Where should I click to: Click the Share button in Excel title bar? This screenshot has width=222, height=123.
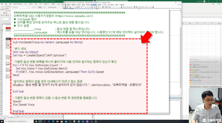tap(213, 4)
